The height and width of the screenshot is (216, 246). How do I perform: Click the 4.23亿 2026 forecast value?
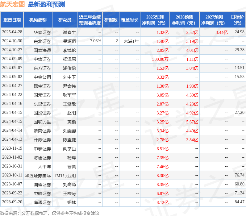pos(192,104)
